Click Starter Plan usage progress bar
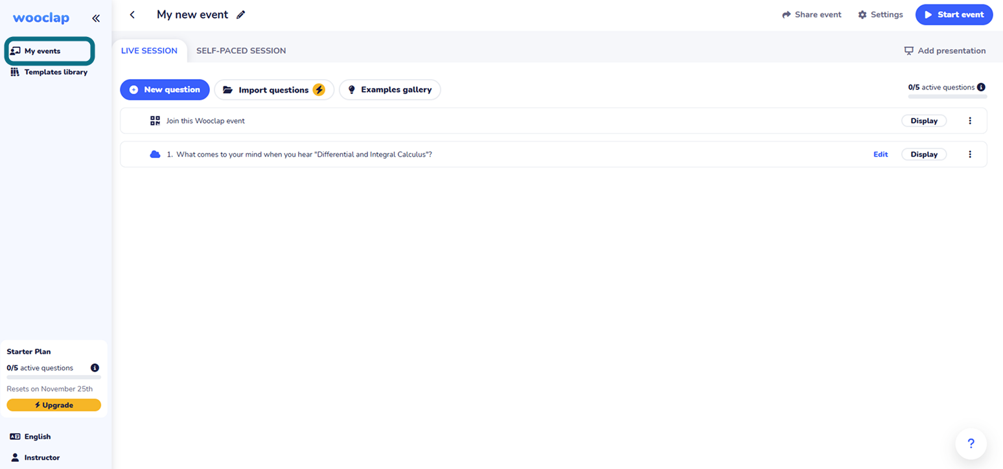The width and height of the screenshot is (1003, 469). [54, 376]
